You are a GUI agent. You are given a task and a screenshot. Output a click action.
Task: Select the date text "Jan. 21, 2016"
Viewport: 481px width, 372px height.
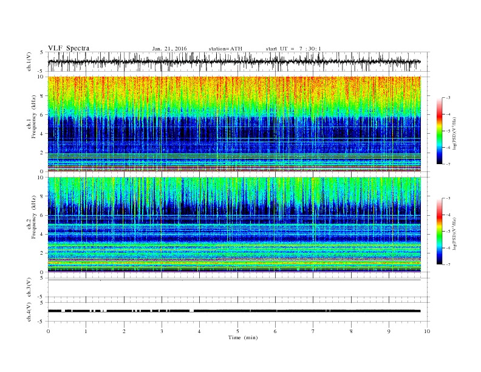(x=169, y=49)
